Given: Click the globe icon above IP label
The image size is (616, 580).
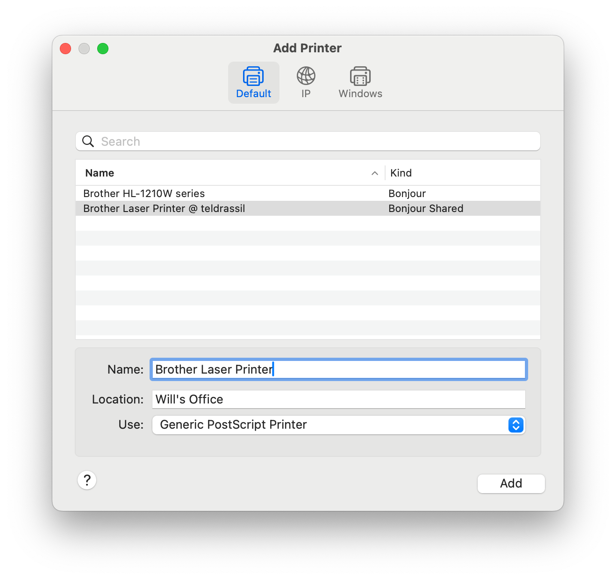Looking at the screenshot, I should point(306,75).
